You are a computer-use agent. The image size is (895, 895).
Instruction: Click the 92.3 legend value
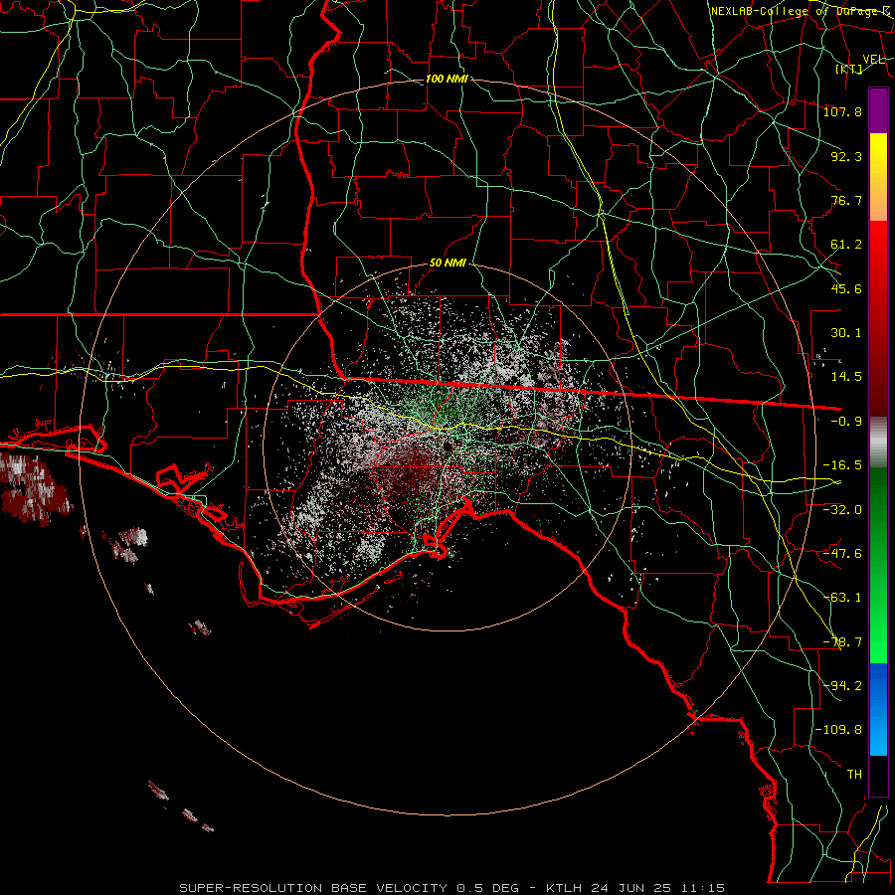click(846, 156)
